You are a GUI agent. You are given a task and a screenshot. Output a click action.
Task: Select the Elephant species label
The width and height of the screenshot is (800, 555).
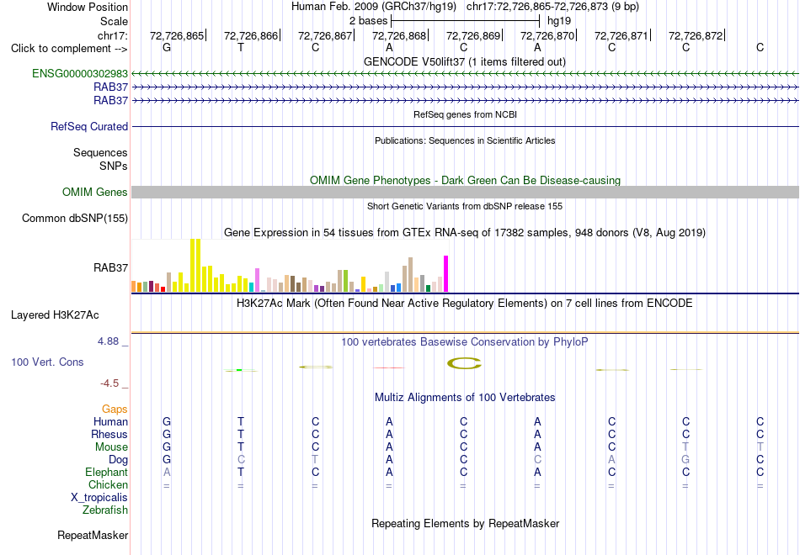point(106,472)
